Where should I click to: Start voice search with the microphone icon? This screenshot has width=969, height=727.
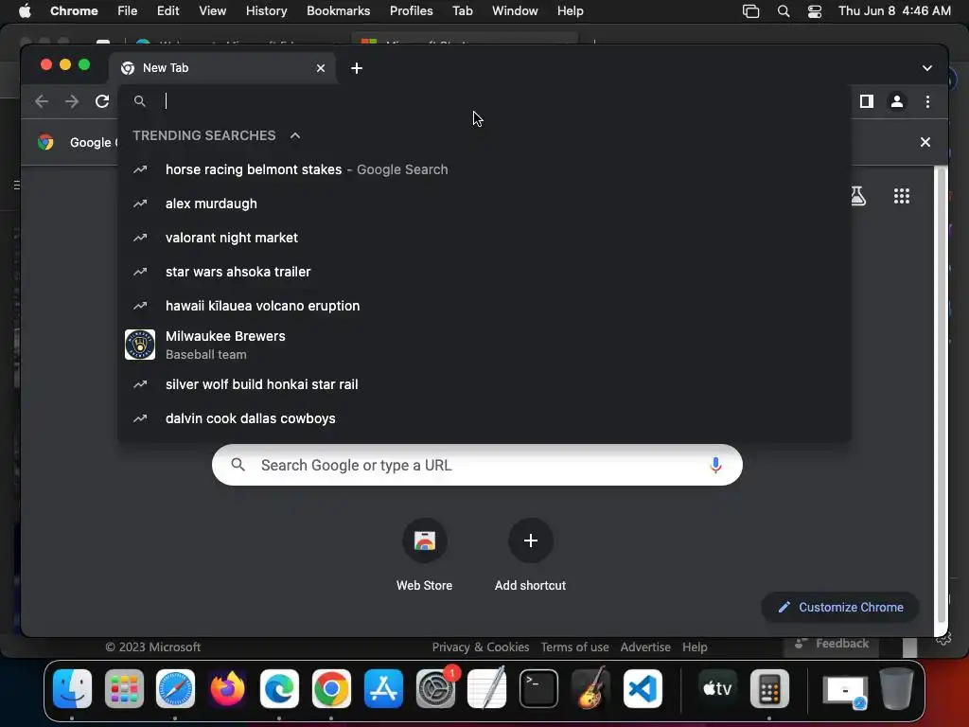click(x=715, y=465)
